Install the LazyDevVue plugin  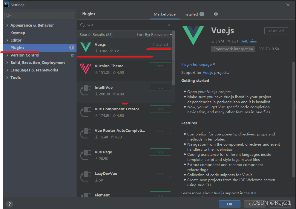[x=160, y=174]
